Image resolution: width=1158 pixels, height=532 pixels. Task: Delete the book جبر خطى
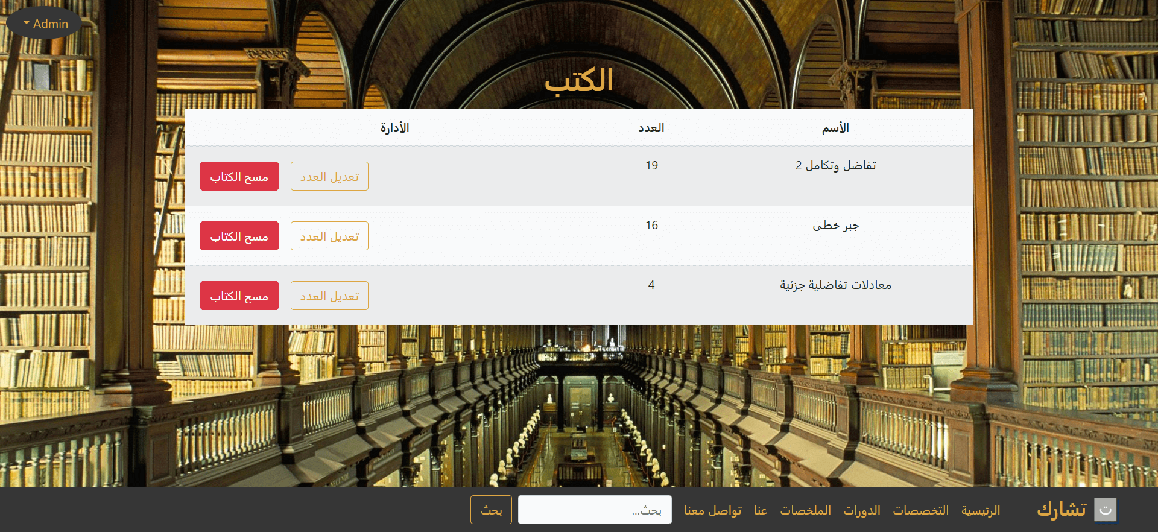(x=239, y=236)
